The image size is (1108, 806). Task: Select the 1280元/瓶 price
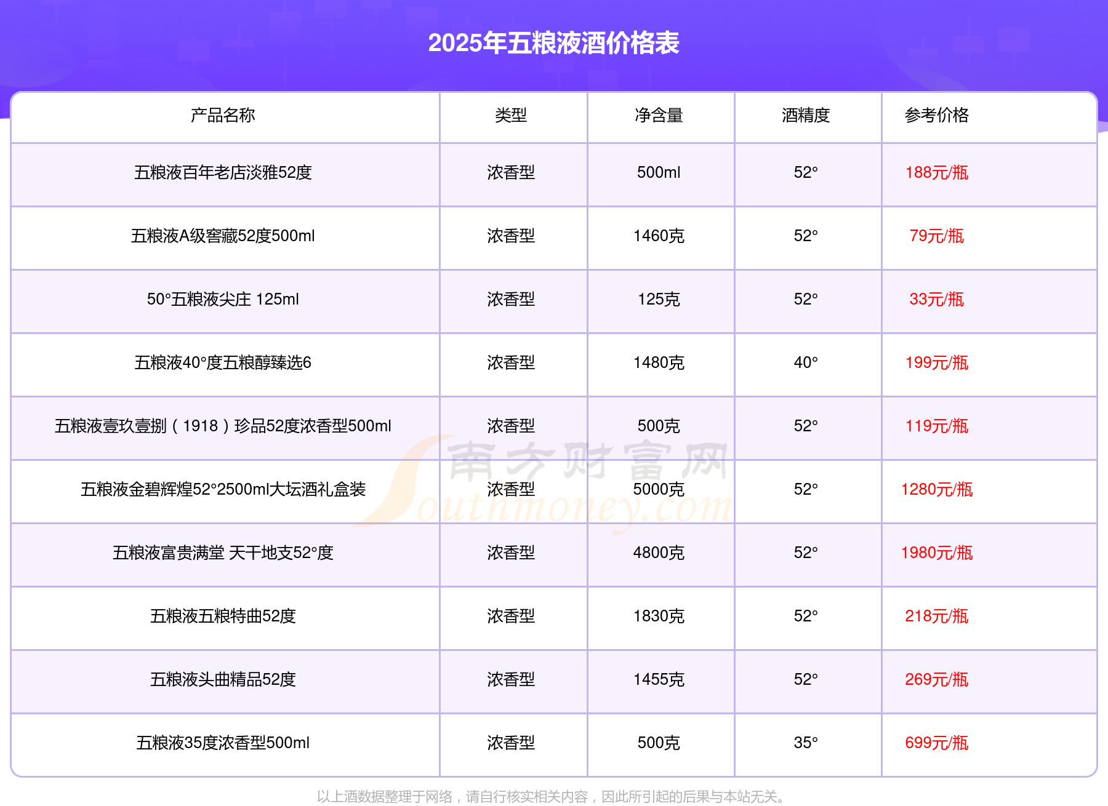click(937, 489)
